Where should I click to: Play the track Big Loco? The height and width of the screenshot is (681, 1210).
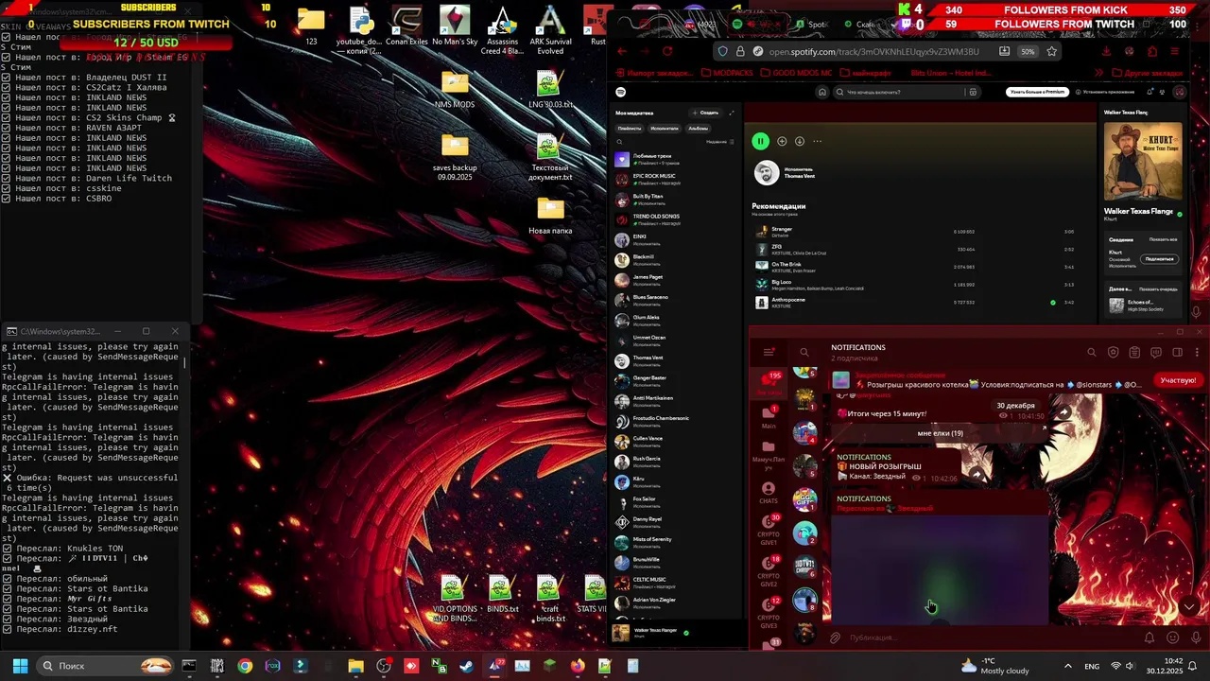[x=782, y=282]
